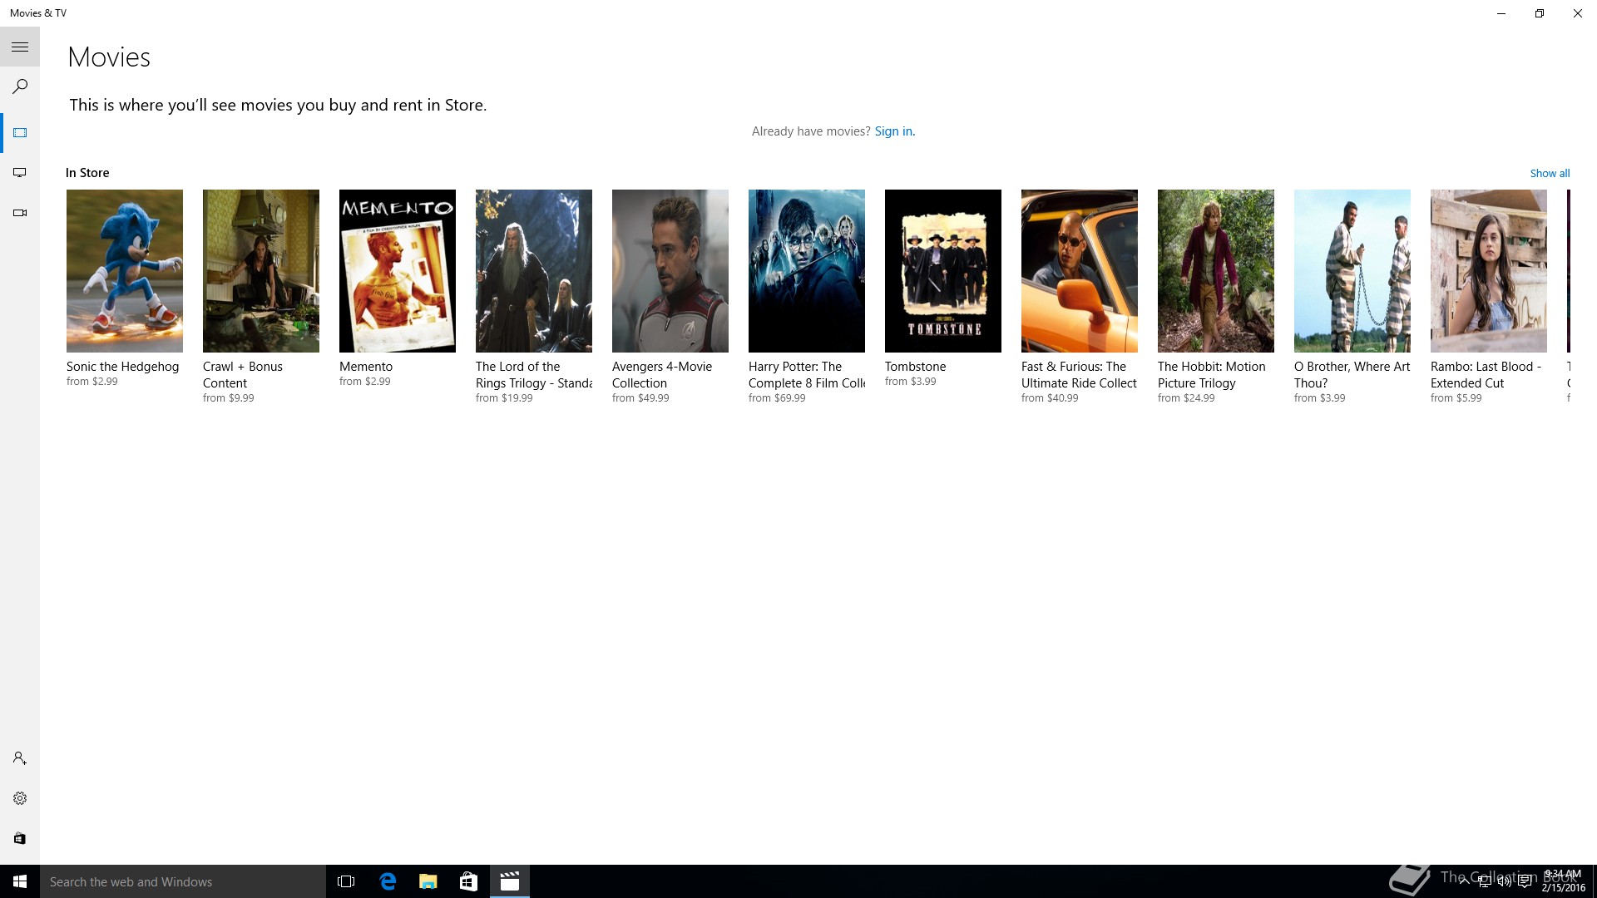This screenshot has width=1597, height=898.
Task: Open the Store shopping bag sidebar icon
Action: [x=20, y=838]
